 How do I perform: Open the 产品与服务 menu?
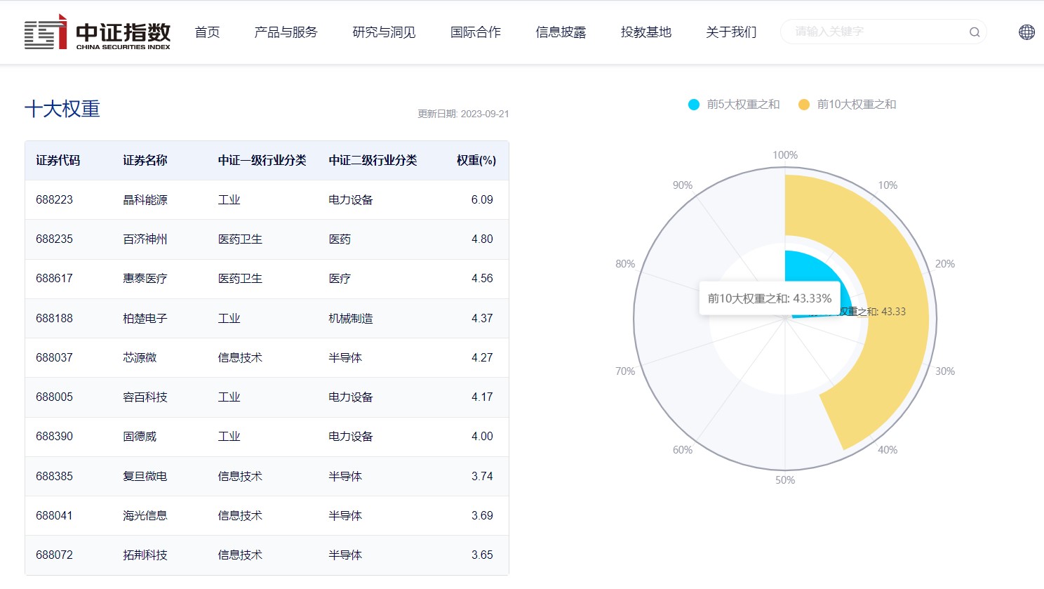(285, 32)
